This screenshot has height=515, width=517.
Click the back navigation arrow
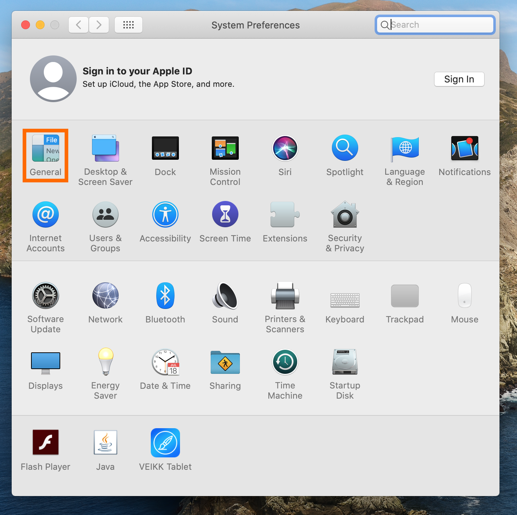[78, 25]
